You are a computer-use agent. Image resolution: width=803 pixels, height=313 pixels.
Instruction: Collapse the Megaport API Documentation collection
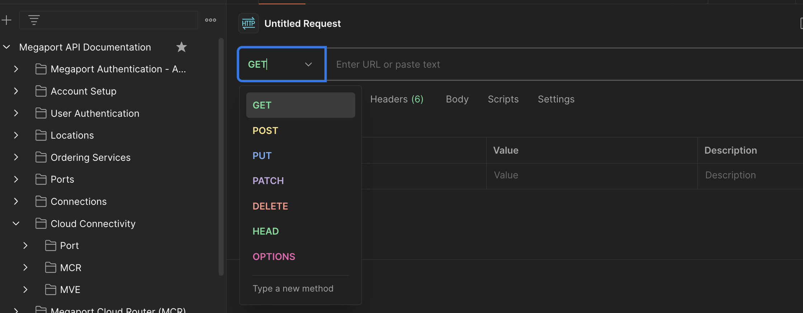point(6,47)
